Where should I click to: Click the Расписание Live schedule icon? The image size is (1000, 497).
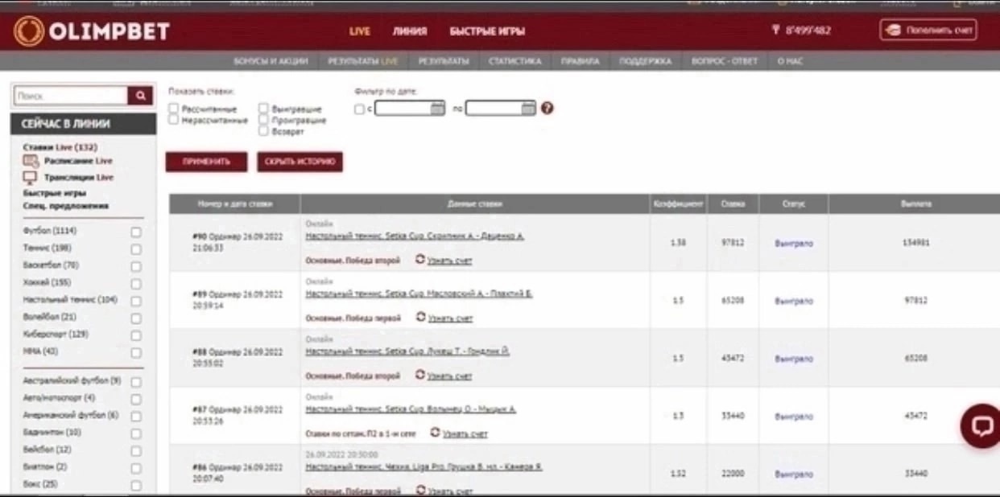(31, 162)
